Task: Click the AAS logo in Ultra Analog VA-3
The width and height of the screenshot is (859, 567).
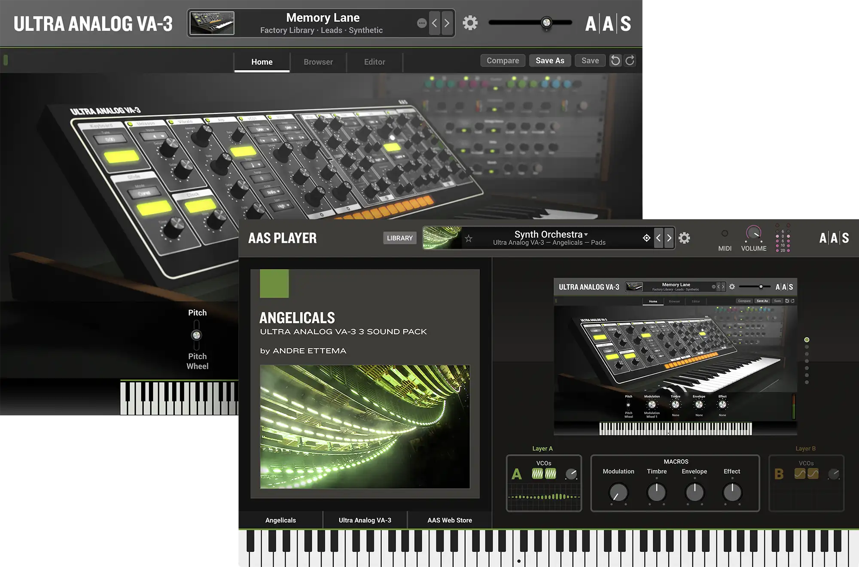Action: coord(608,23)
